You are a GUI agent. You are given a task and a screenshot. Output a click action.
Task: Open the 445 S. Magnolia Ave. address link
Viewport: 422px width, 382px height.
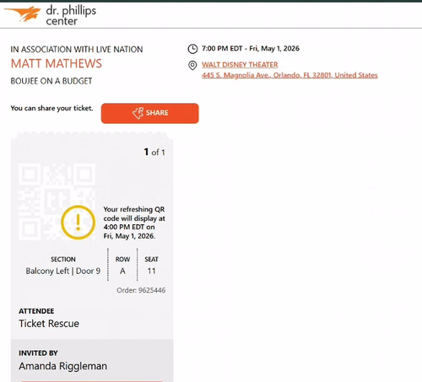click(289, 75)
